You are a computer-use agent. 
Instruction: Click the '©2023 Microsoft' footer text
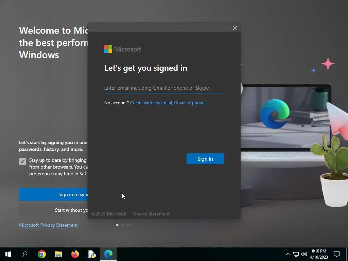(x=109, y=214)
